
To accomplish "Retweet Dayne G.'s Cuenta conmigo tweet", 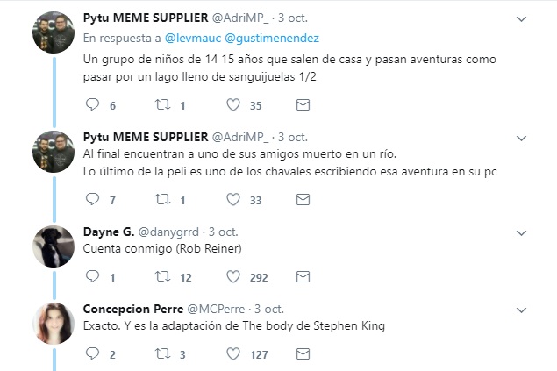I will tap(162, 277).
